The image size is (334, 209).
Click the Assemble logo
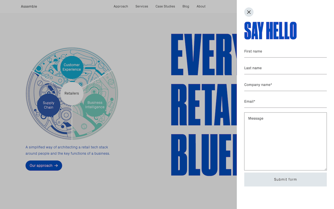tap(29, 6)
